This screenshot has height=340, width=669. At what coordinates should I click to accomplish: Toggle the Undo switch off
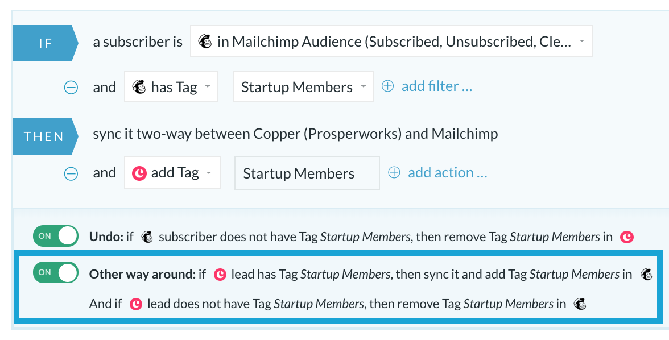(56, 236)
